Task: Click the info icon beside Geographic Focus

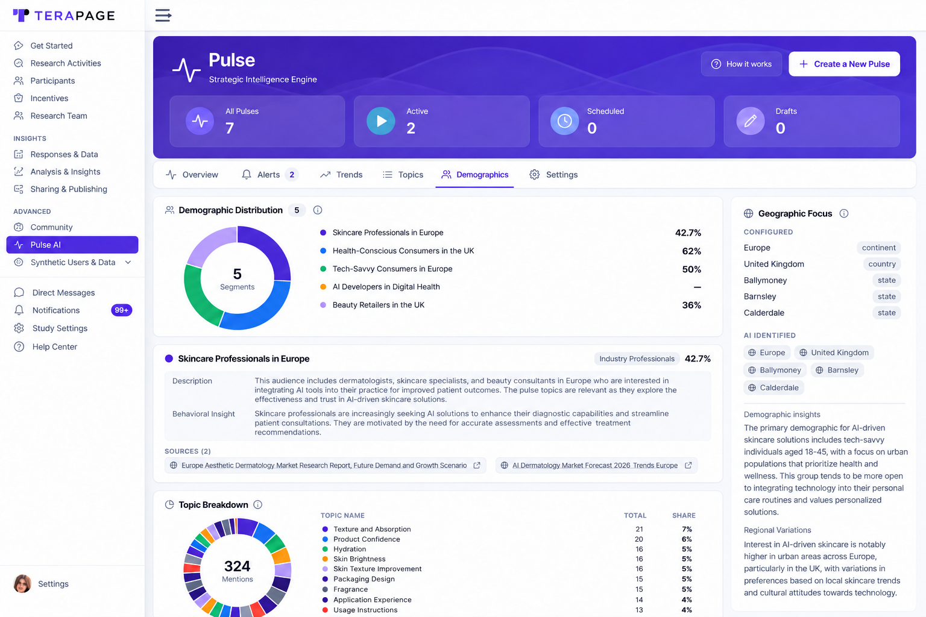Action: 844,213
